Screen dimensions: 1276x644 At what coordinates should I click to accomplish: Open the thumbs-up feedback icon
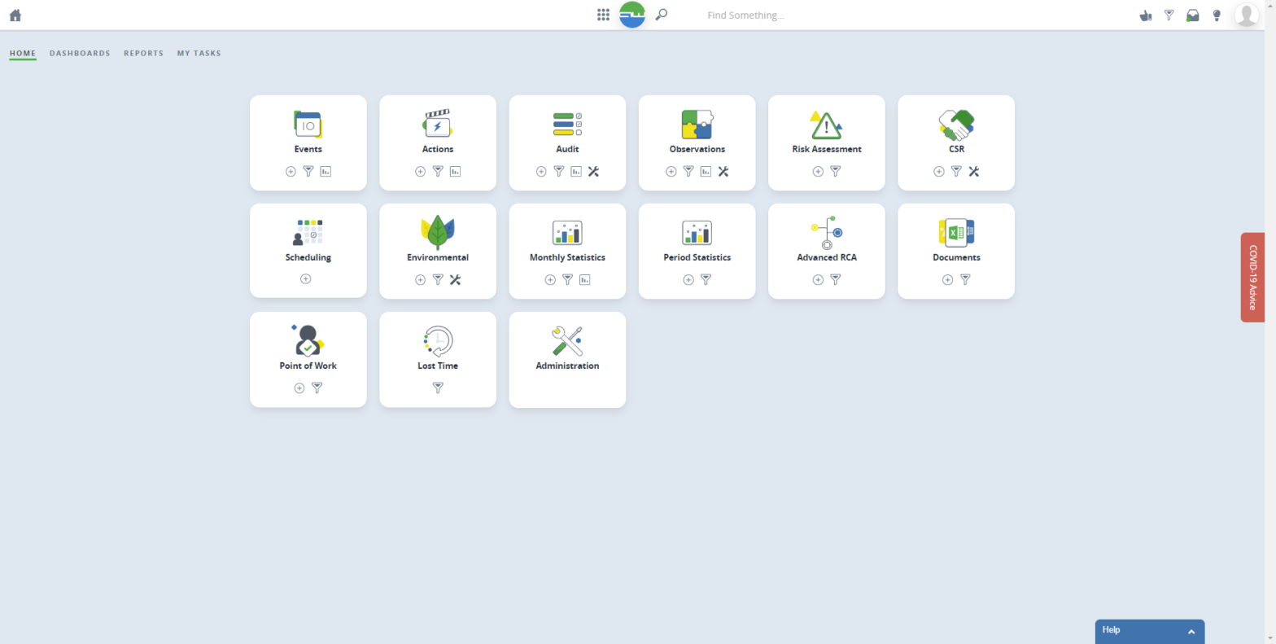1146,15
